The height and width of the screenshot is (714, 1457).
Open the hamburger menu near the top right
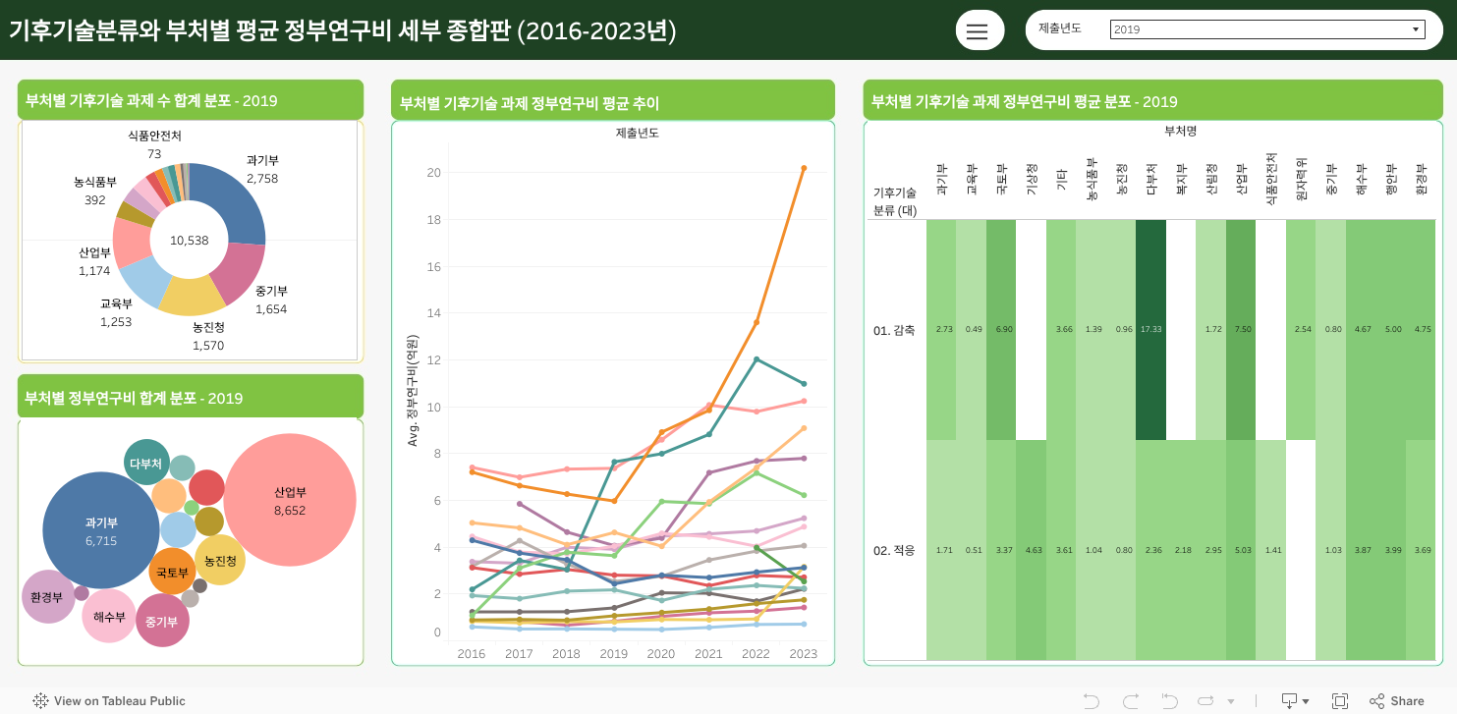[x=979, y=29]
